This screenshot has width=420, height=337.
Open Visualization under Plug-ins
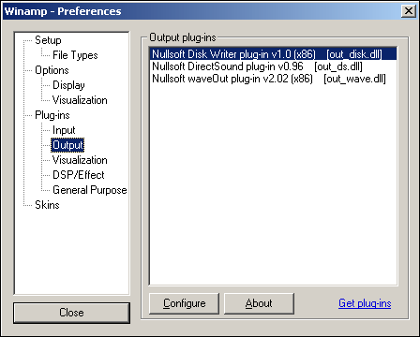pyautogui.click(x=80, y=160)
